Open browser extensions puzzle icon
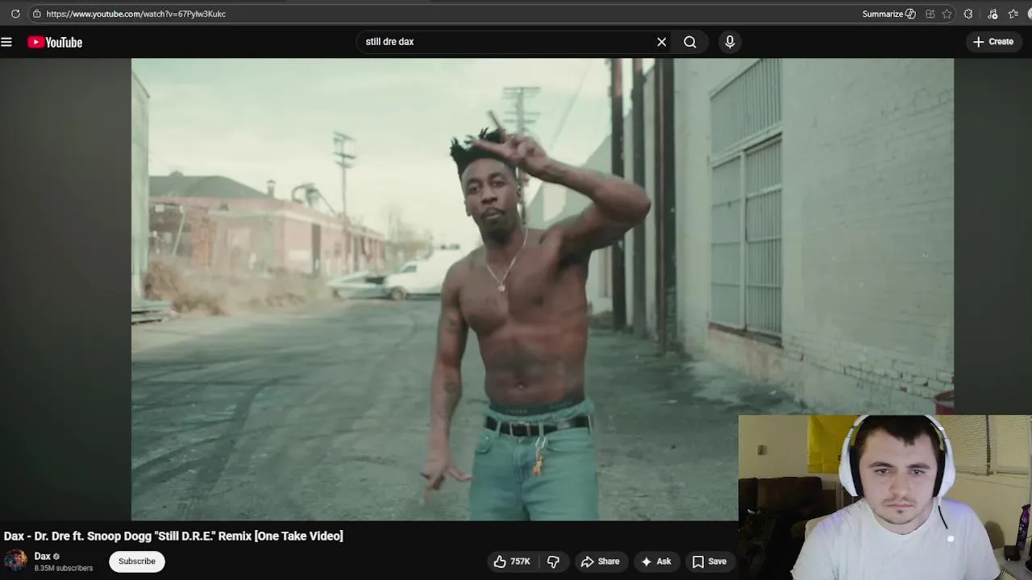The image size is (1032, 580). 968,14
